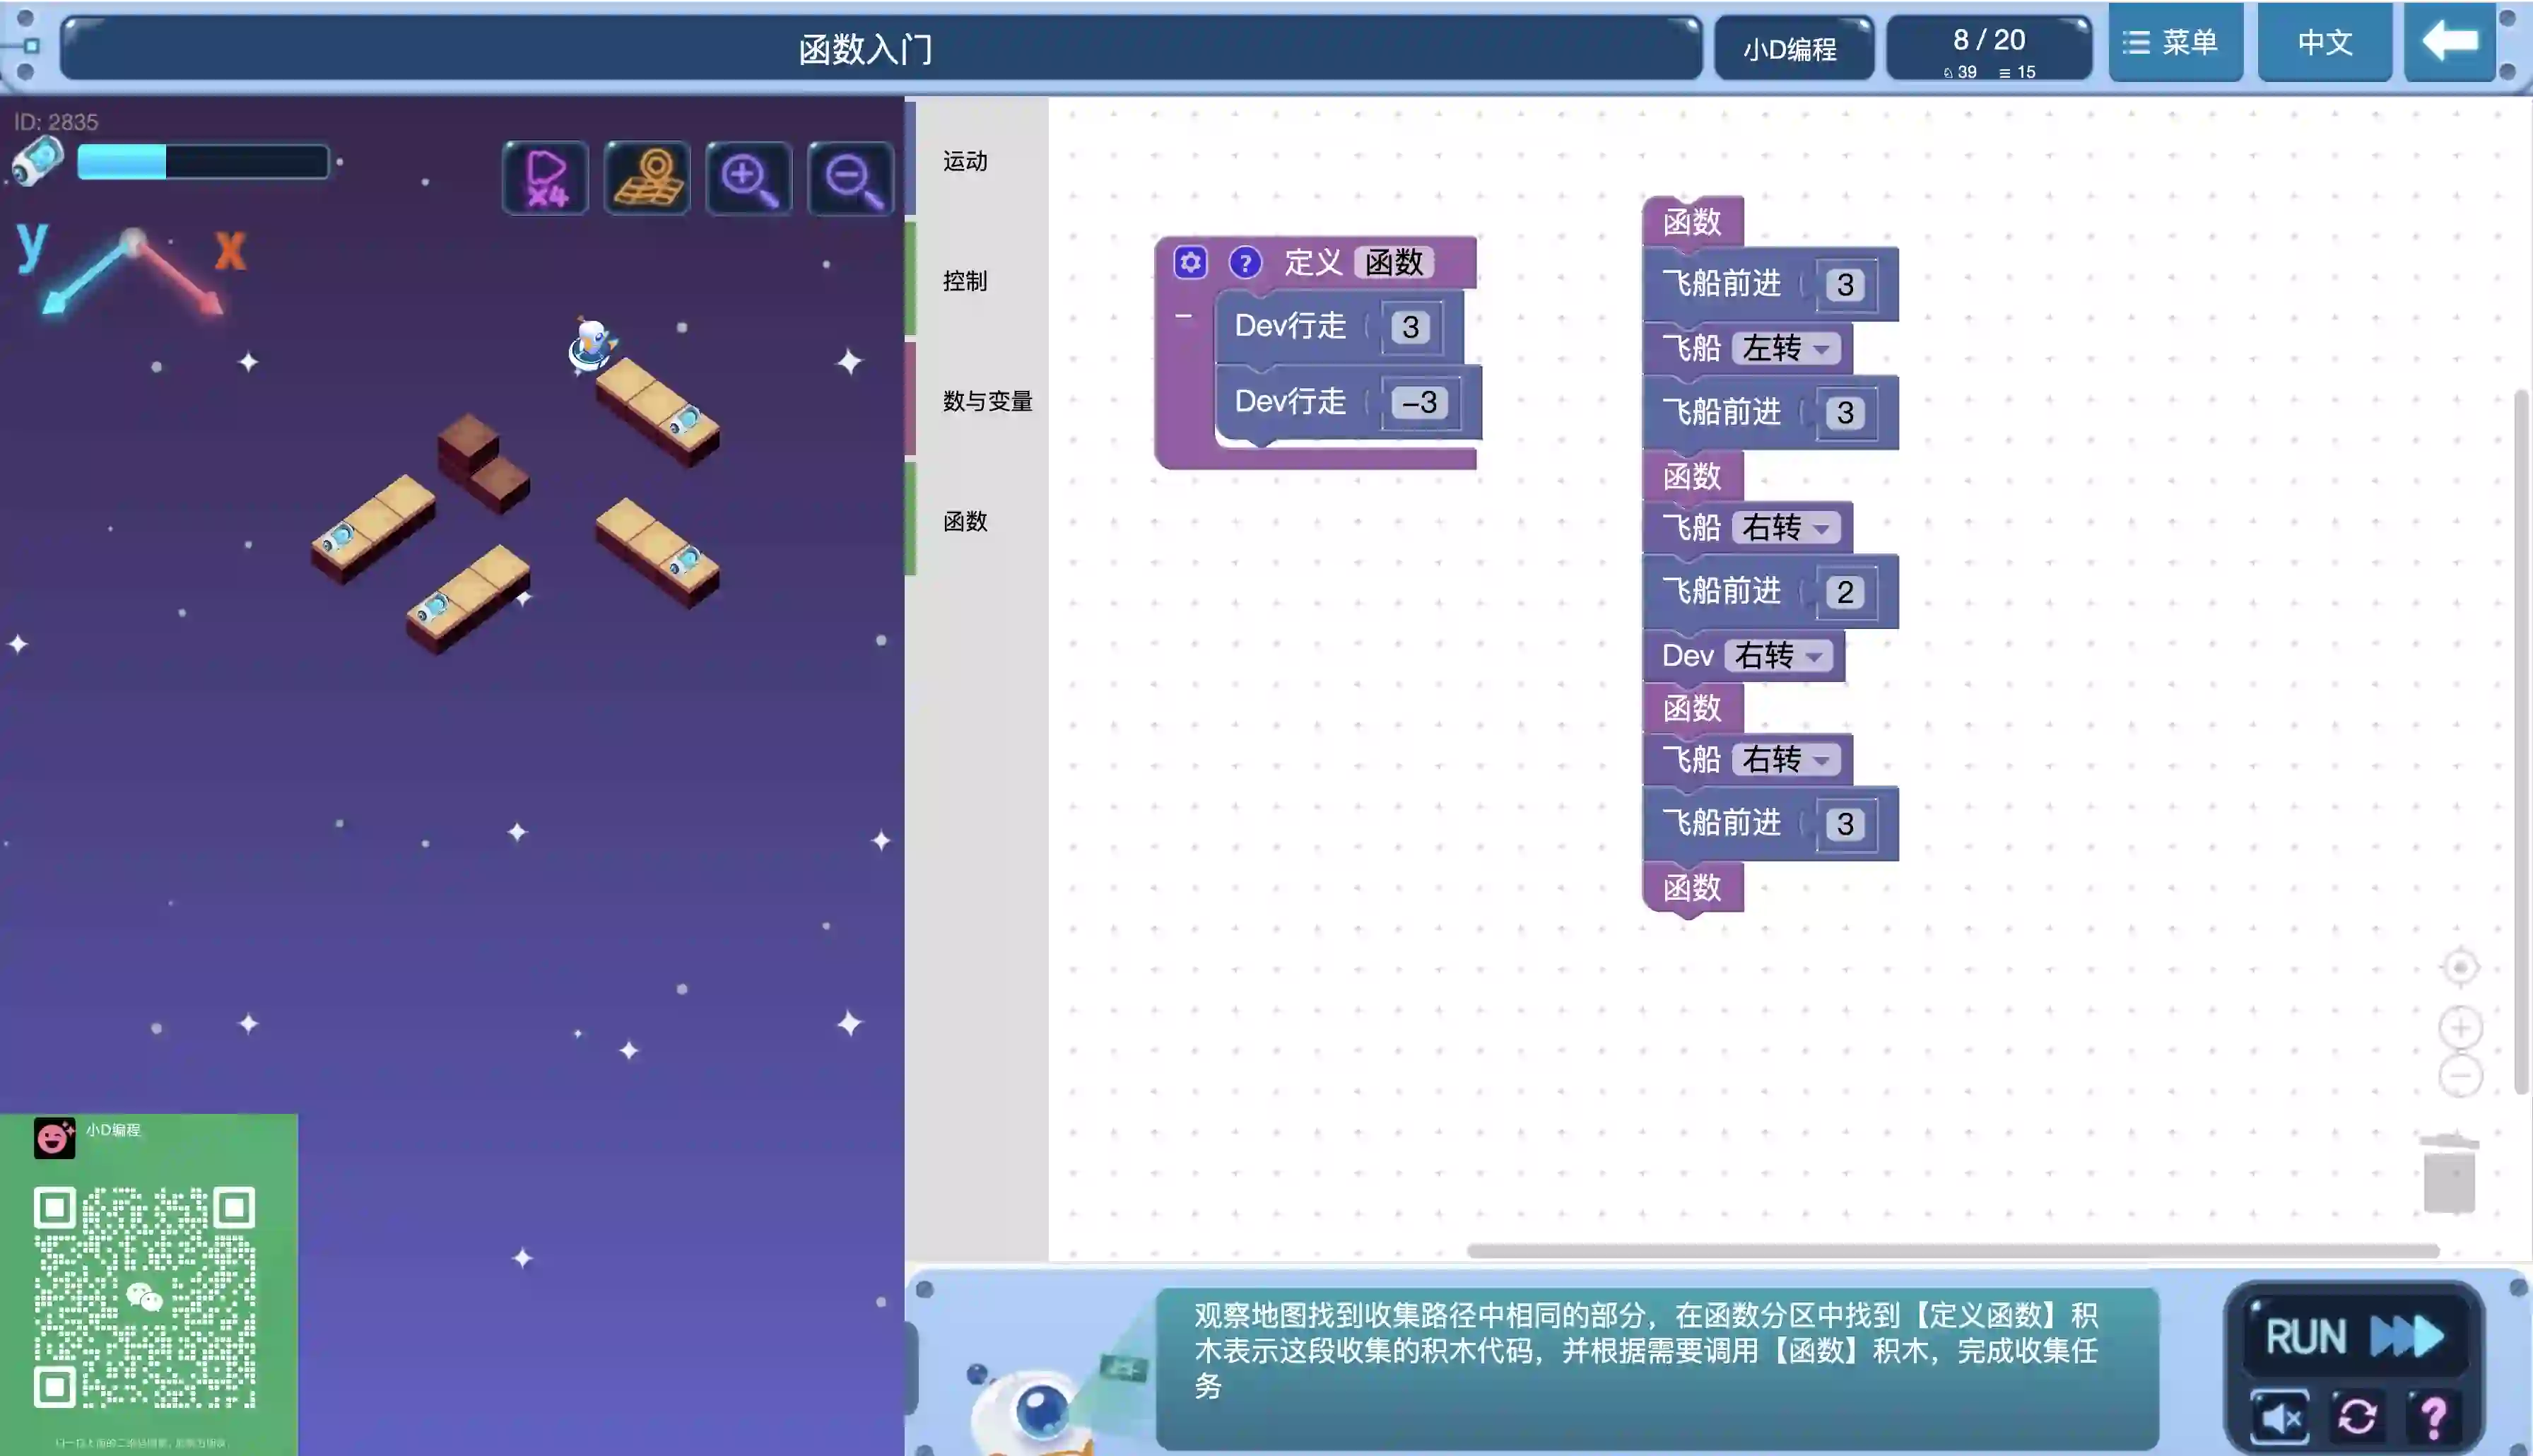The image size is (2533, 1456).
Task: Select the 运动 block category
Action: 965,161
